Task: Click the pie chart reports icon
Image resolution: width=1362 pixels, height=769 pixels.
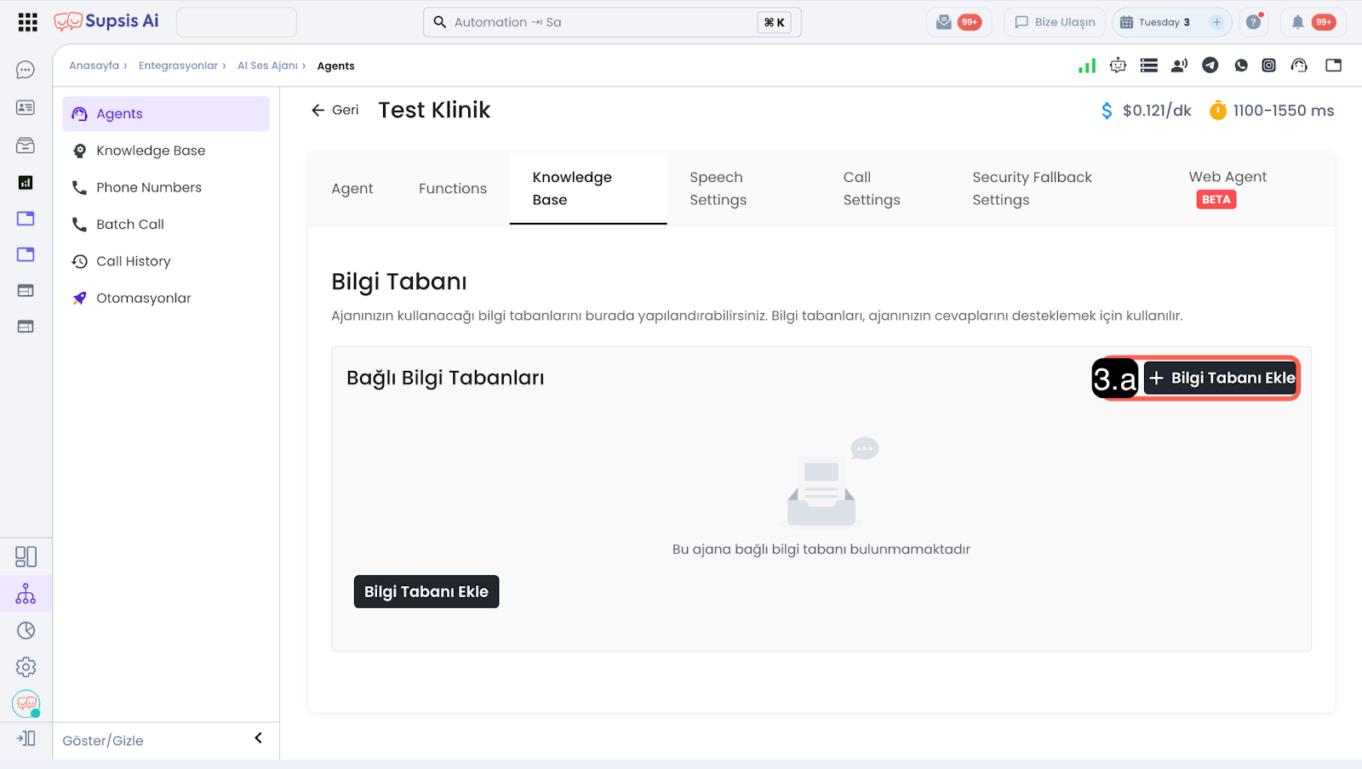Action: tap(26, 630)
